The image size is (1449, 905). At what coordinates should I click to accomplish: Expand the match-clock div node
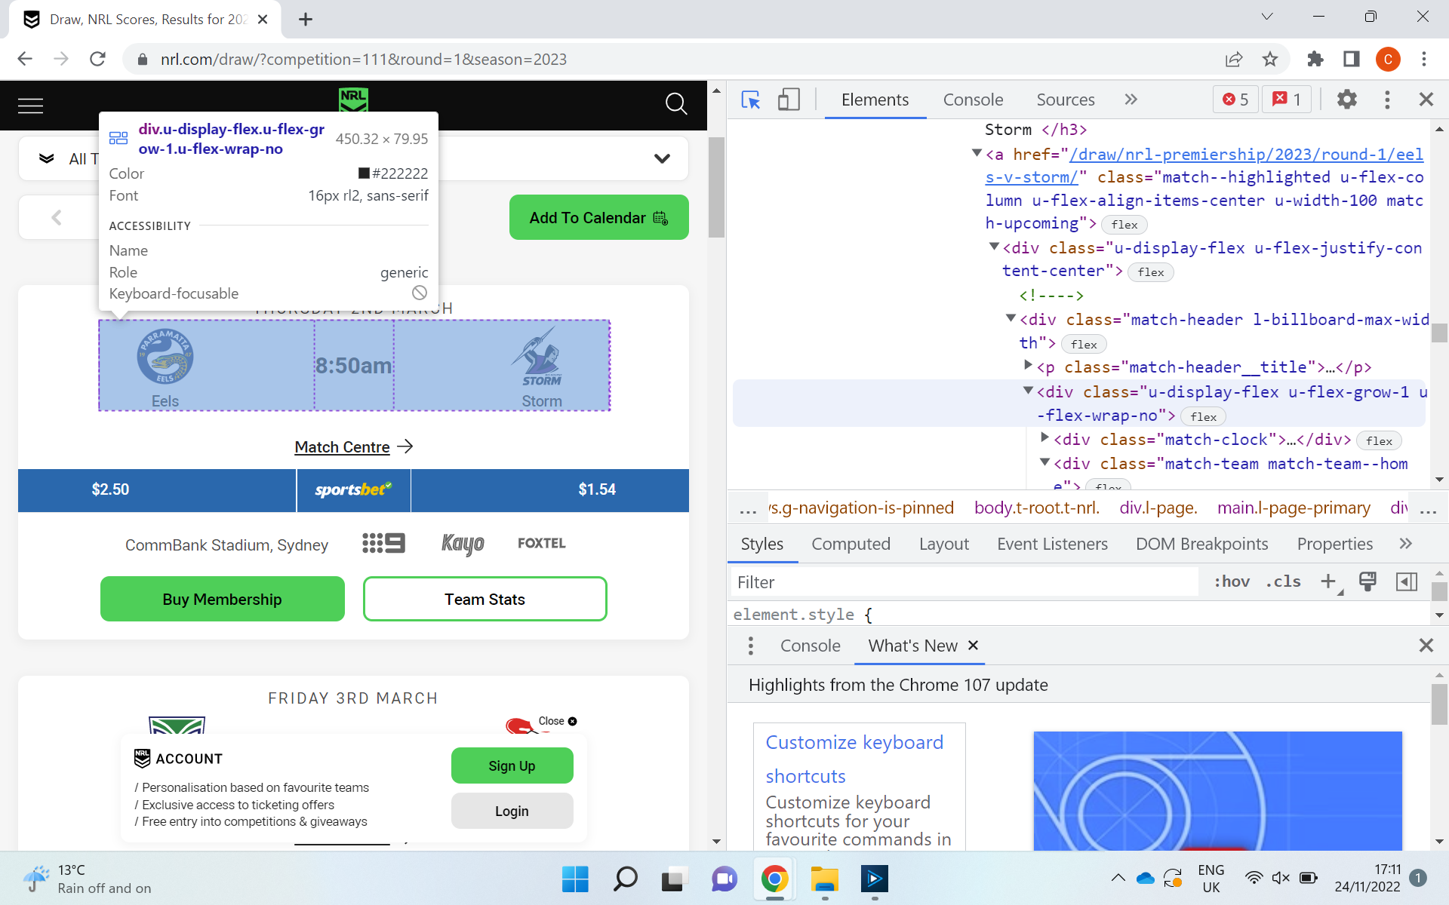1044,437
